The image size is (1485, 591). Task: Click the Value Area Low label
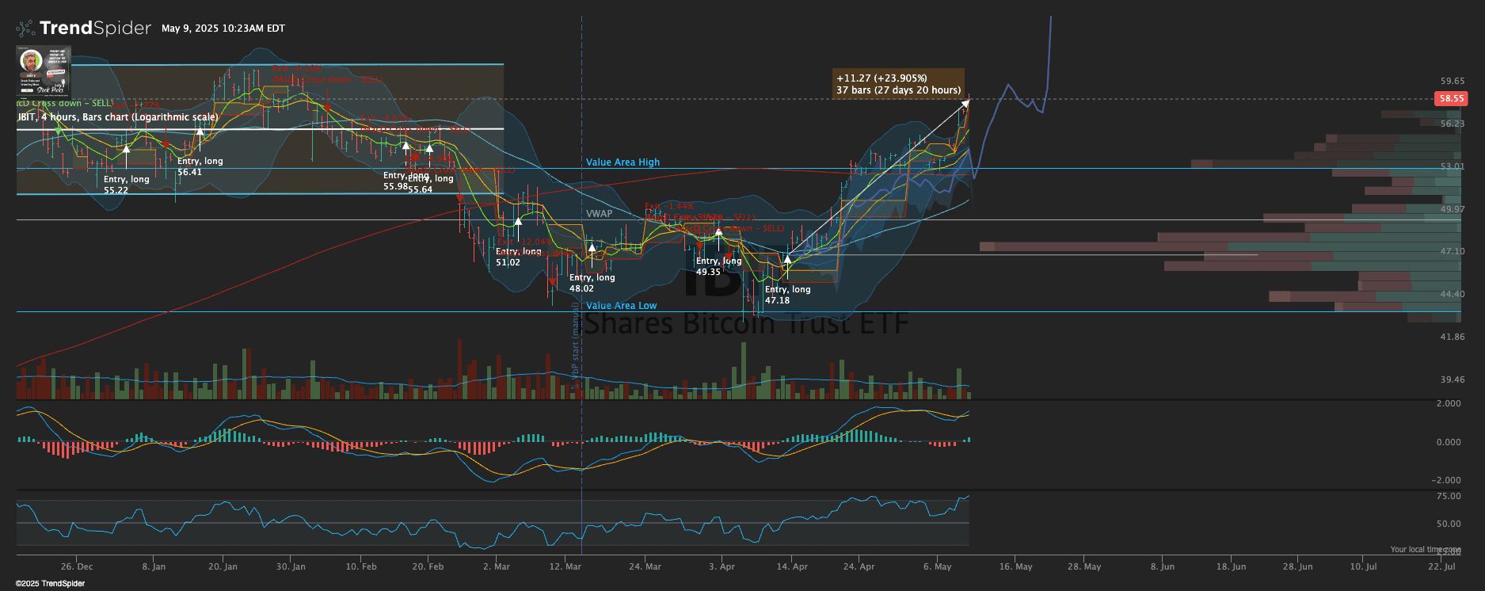(621, 306)
